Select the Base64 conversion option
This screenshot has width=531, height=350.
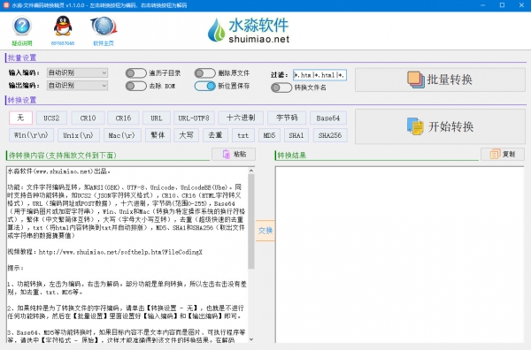click(328, 118)
